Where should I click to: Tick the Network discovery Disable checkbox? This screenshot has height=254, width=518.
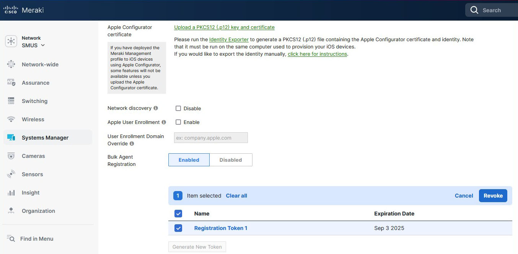[x=178, y=108]
